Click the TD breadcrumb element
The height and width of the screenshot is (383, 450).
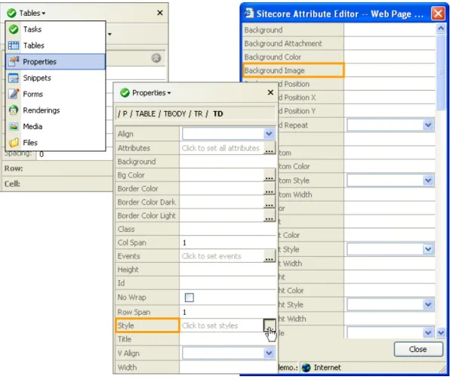pos(217,114)
